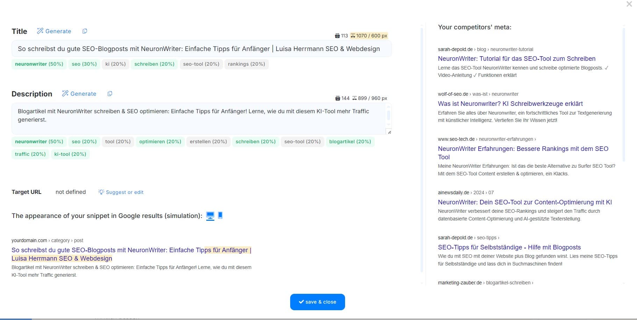Click breadcrumb 'yourdomain.com › category › post'
Screen dimensions: 637x320
point(47,240)
